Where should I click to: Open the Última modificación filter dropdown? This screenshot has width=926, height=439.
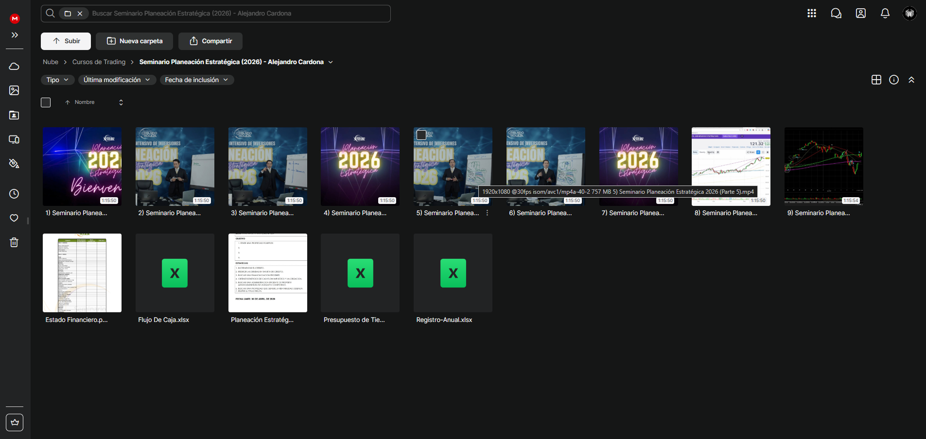pos(117,80)
